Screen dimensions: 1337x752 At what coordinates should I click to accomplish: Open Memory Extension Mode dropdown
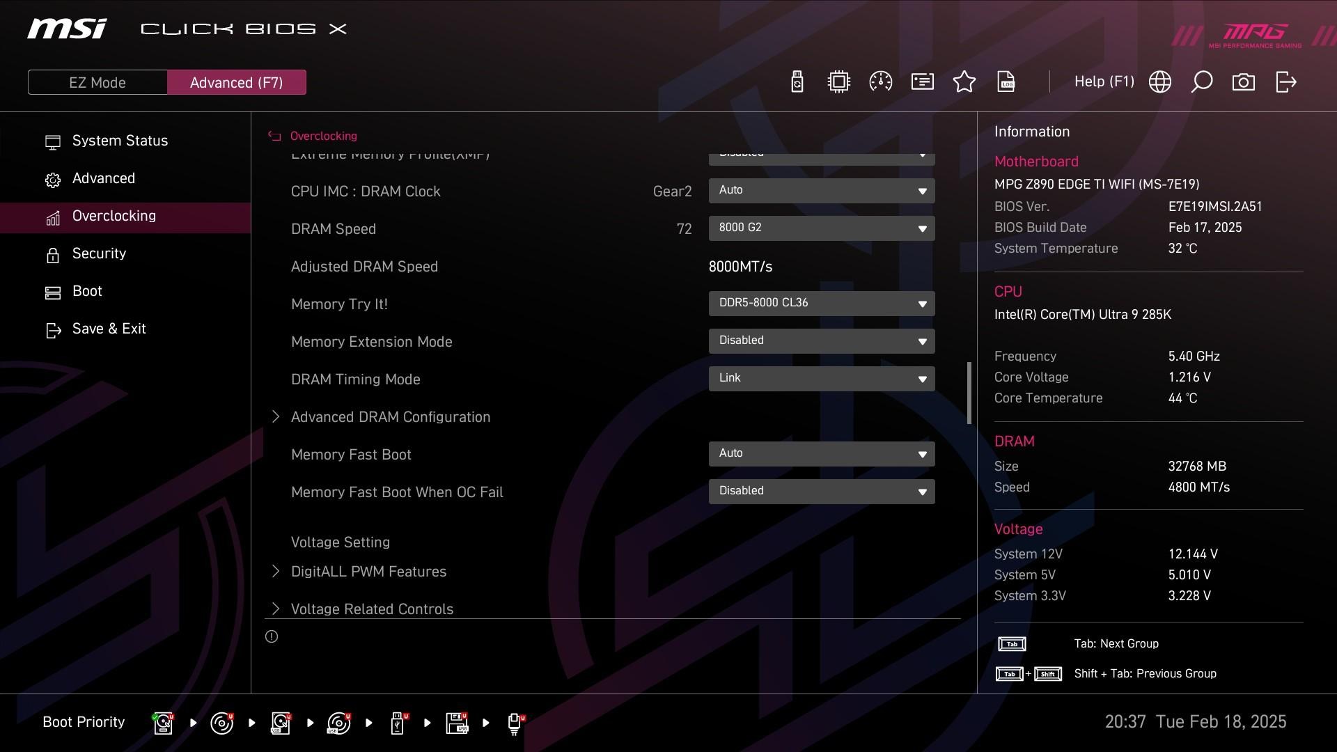point(822,340)
